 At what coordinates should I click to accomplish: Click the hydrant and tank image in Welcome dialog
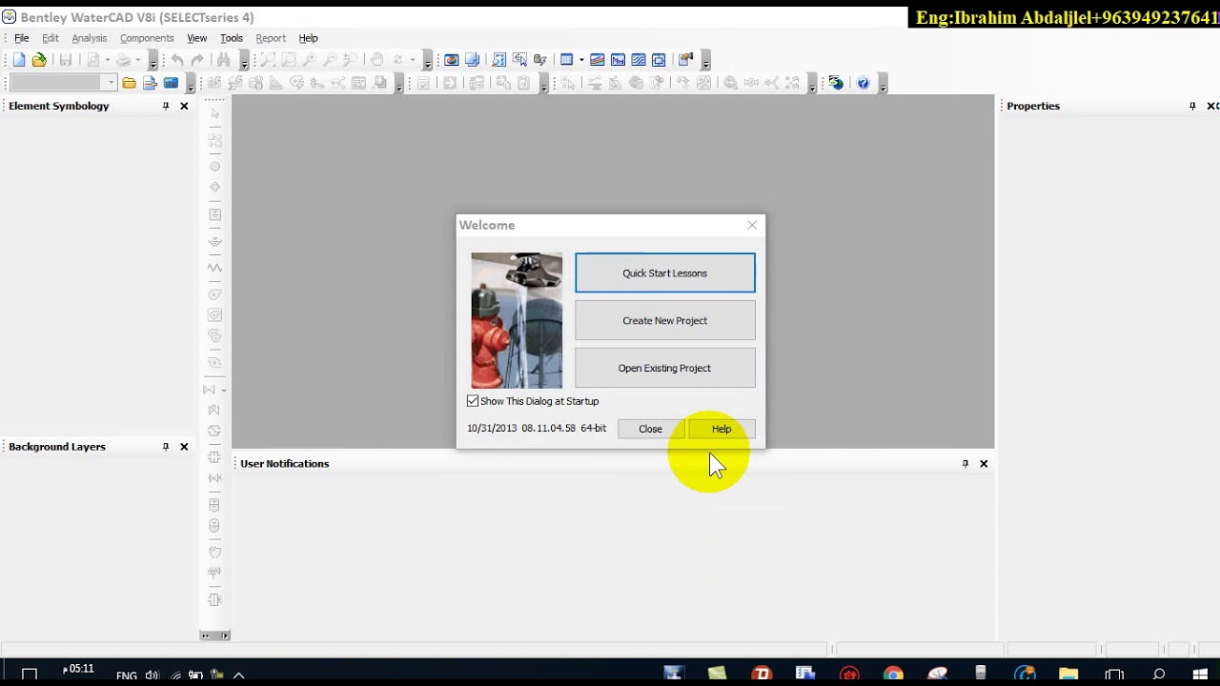pyautogui.click(x=517, y=320)
